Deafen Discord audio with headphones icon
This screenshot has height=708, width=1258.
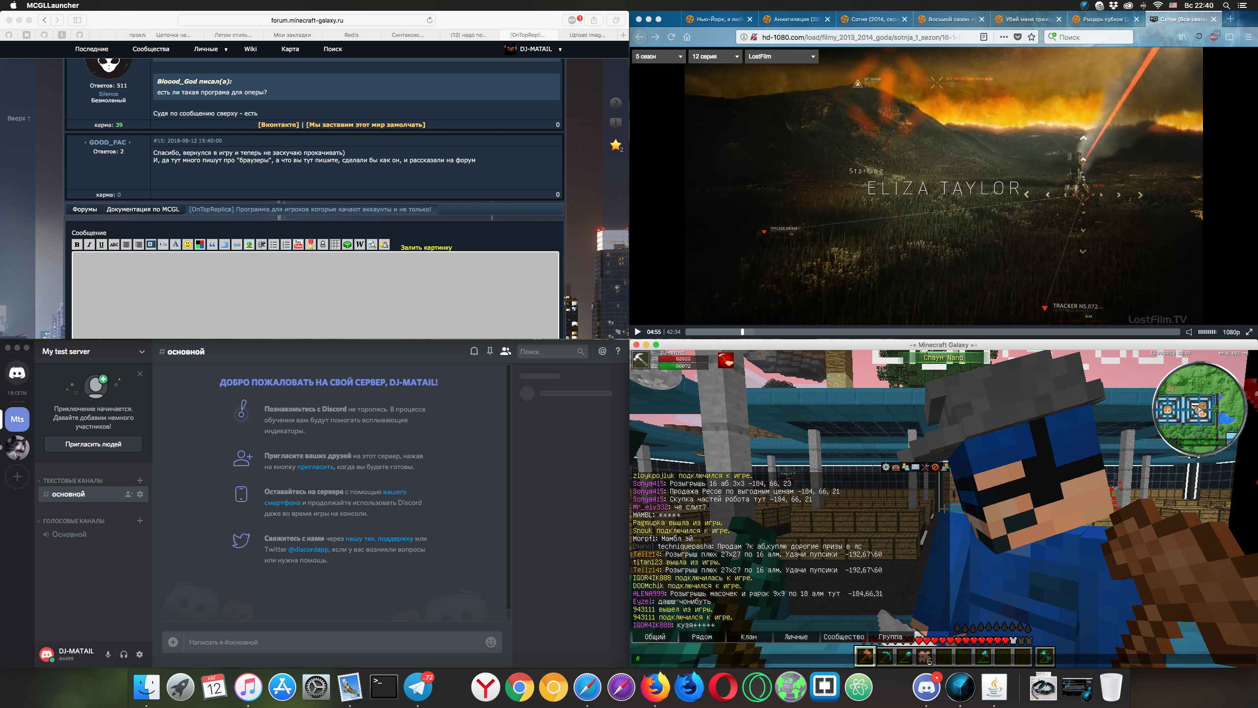tap(124, 654)
